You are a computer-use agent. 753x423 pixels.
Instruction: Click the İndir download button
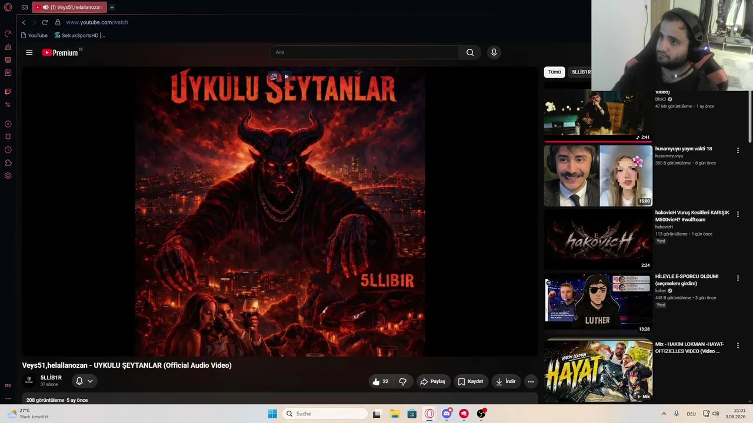click(506, 381)
